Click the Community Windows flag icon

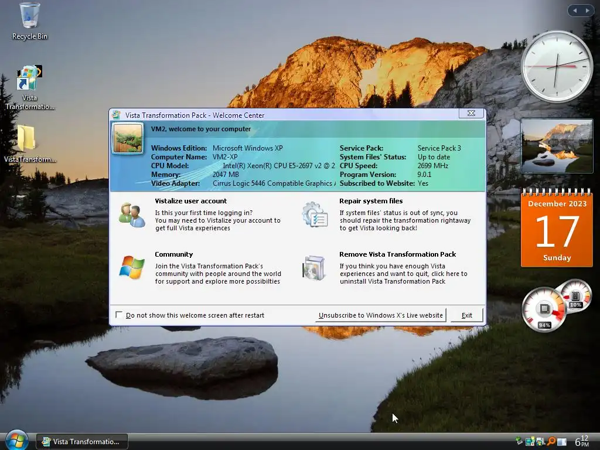132,267
